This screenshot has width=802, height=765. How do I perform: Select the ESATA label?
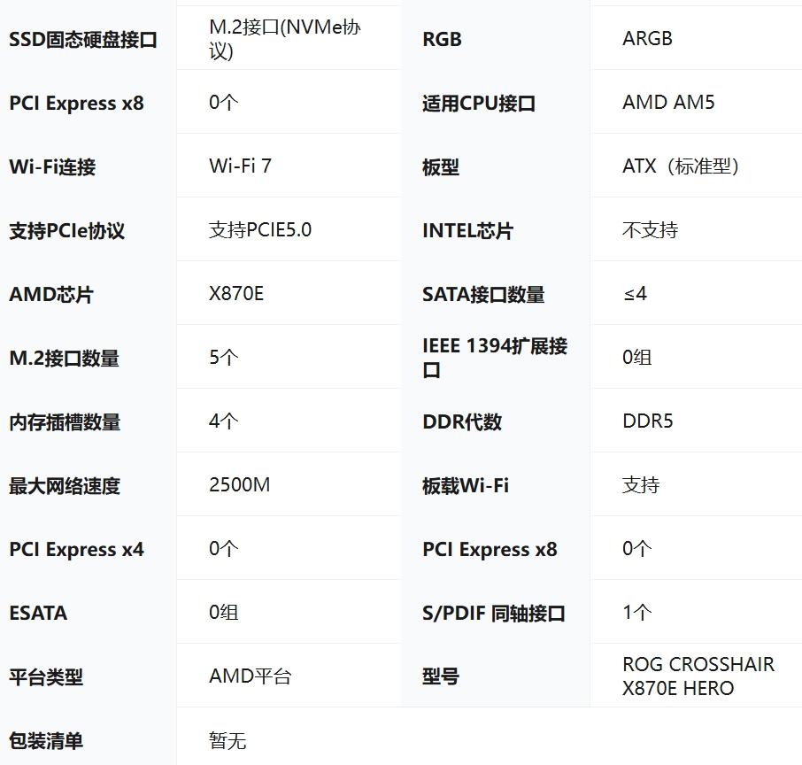(x=38, y=613)
